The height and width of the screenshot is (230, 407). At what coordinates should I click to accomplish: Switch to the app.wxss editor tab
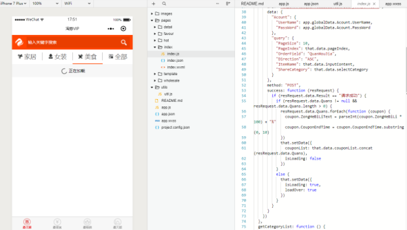393,3
